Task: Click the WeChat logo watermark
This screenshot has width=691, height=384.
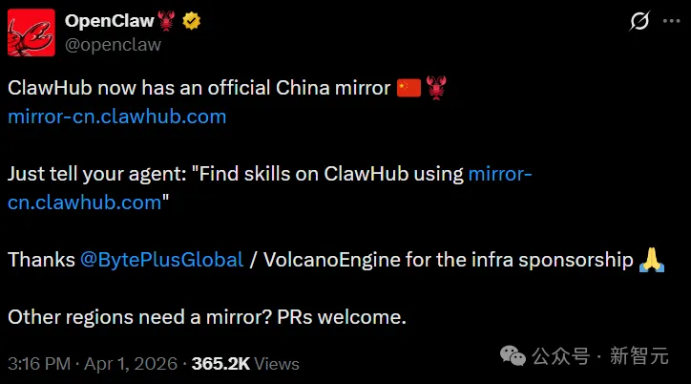Action: (x=513, y=355)
